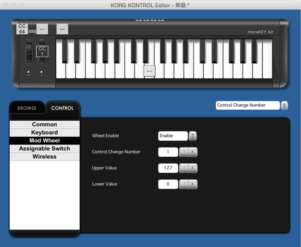Decrease the Upper Value with minus
This screenshot has height=247, width=301.
[184, 168]
